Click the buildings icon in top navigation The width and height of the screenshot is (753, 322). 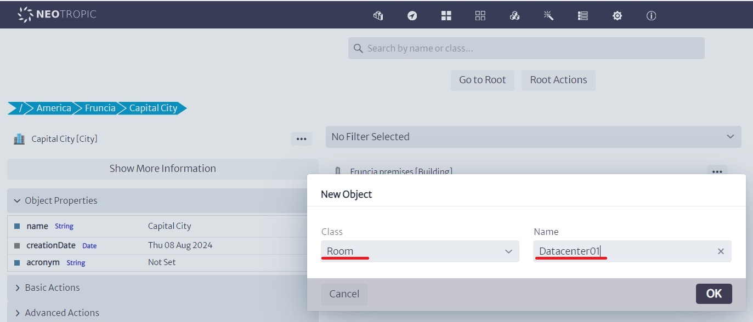[x=378, y=16]
